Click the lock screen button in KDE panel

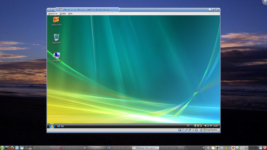tap(260, 148)
